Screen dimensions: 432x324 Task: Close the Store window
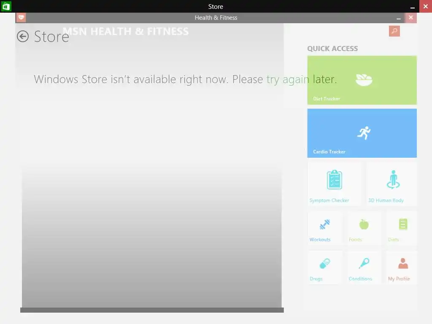[x=426, y=6]
